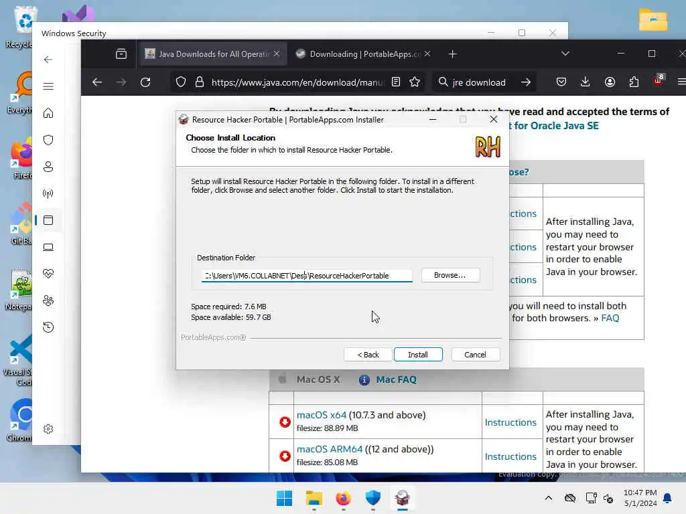Open Firewall & network protection icon
686x514 pixels.
click(48, 193)
